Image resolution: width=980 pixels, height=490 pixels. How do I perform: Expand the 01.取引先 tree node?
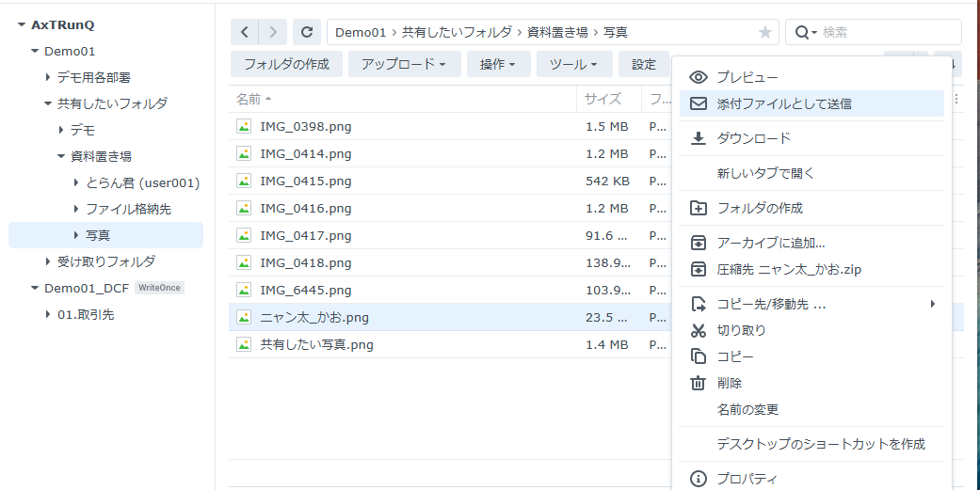point(47,315)
